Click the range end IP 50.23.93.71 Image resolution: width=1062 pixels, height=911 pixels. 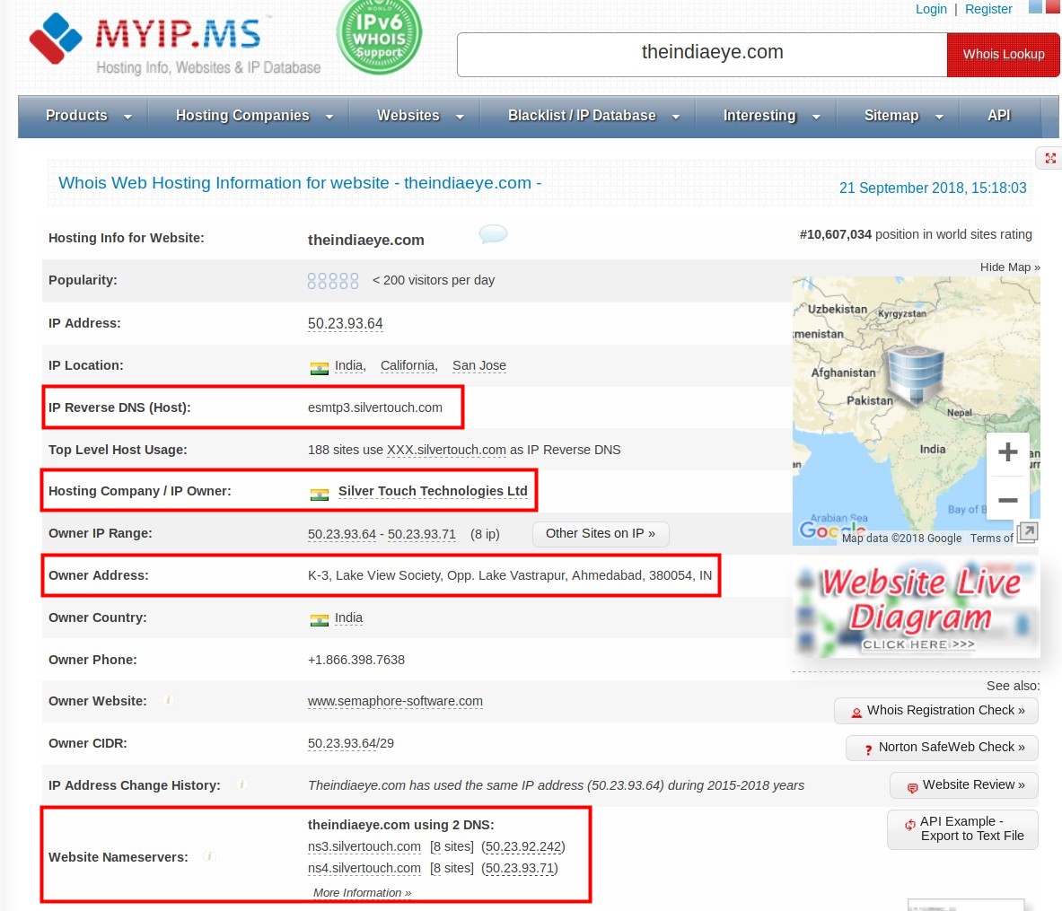(x=422, y=534)
